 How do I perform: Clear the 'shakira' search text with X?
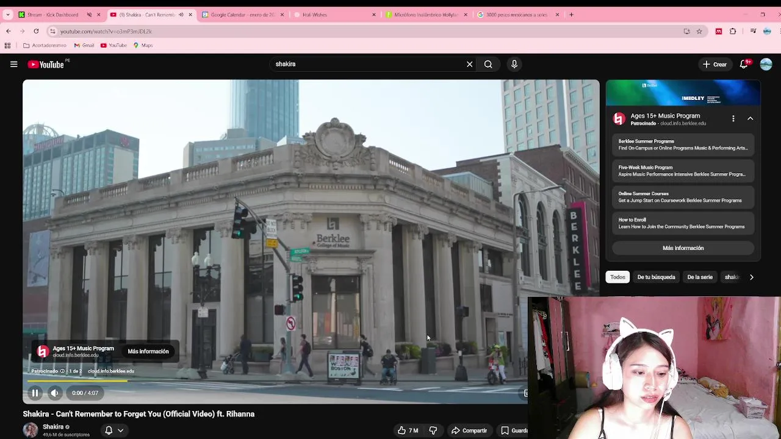tap(469, 64)
